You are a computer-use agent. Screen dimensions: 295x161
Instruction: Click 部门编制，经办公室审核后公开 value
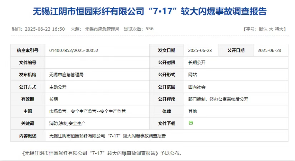pyautogui.click(x=218, y=99)
